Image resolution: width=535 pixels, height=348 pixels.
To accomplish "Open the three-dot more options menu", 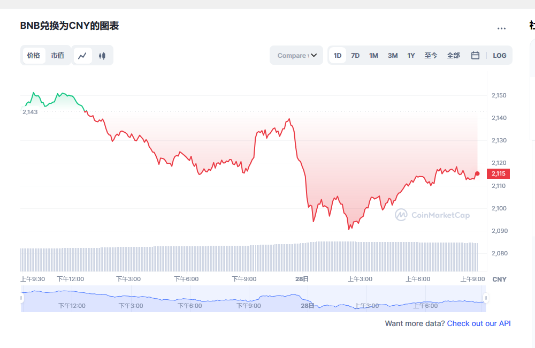I will (501, 28).
